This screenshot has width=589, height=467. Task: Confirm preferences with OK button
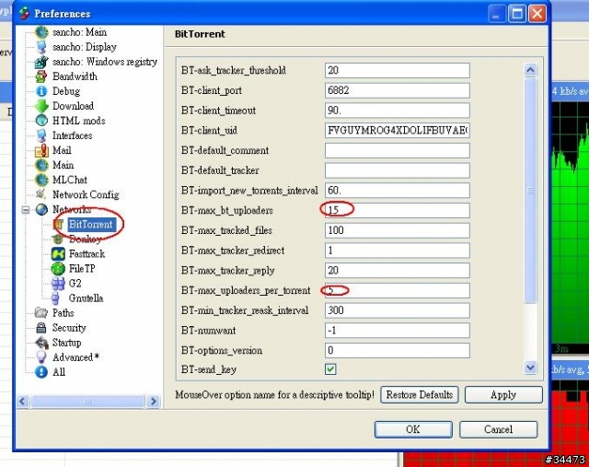pos(413,429)
